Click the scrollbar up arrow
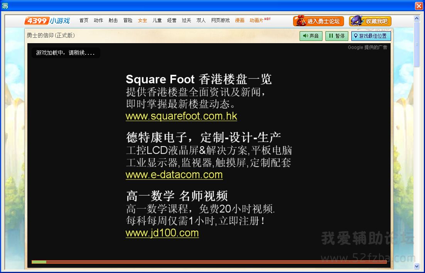The height and width of the screenshot is (273, 425). tap(417, 18)
